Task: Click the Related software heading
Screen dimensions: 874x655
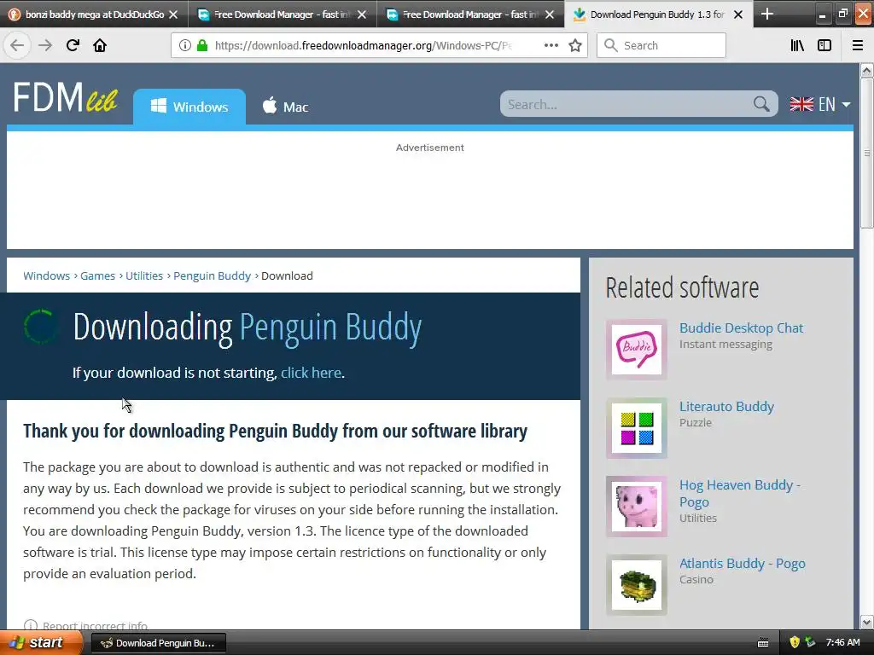Action: coord(682,288)
